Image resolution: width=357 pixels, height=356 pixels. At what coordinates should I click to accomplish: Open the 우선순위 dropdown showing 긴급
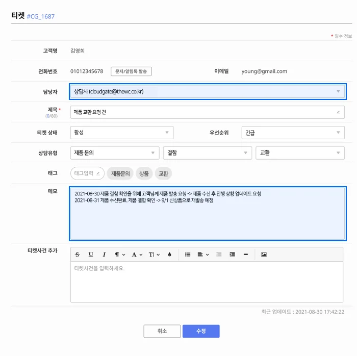[293, 133]
